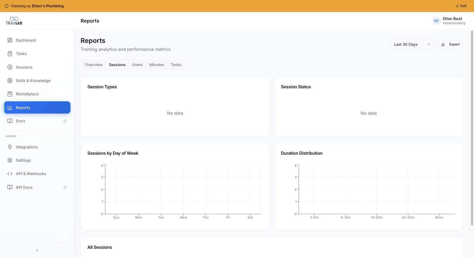Click the Duration Distribution title
474x258 pixels.
[x=302, y=153]
